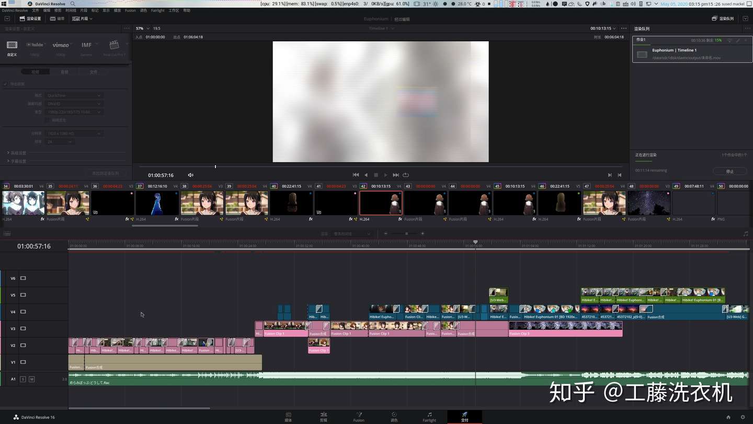Image resolution: width=753 pixels, height=424 pixels.
Task: Select clip thumbnail number 48 starry sky
Action: (x=649, y=203)
